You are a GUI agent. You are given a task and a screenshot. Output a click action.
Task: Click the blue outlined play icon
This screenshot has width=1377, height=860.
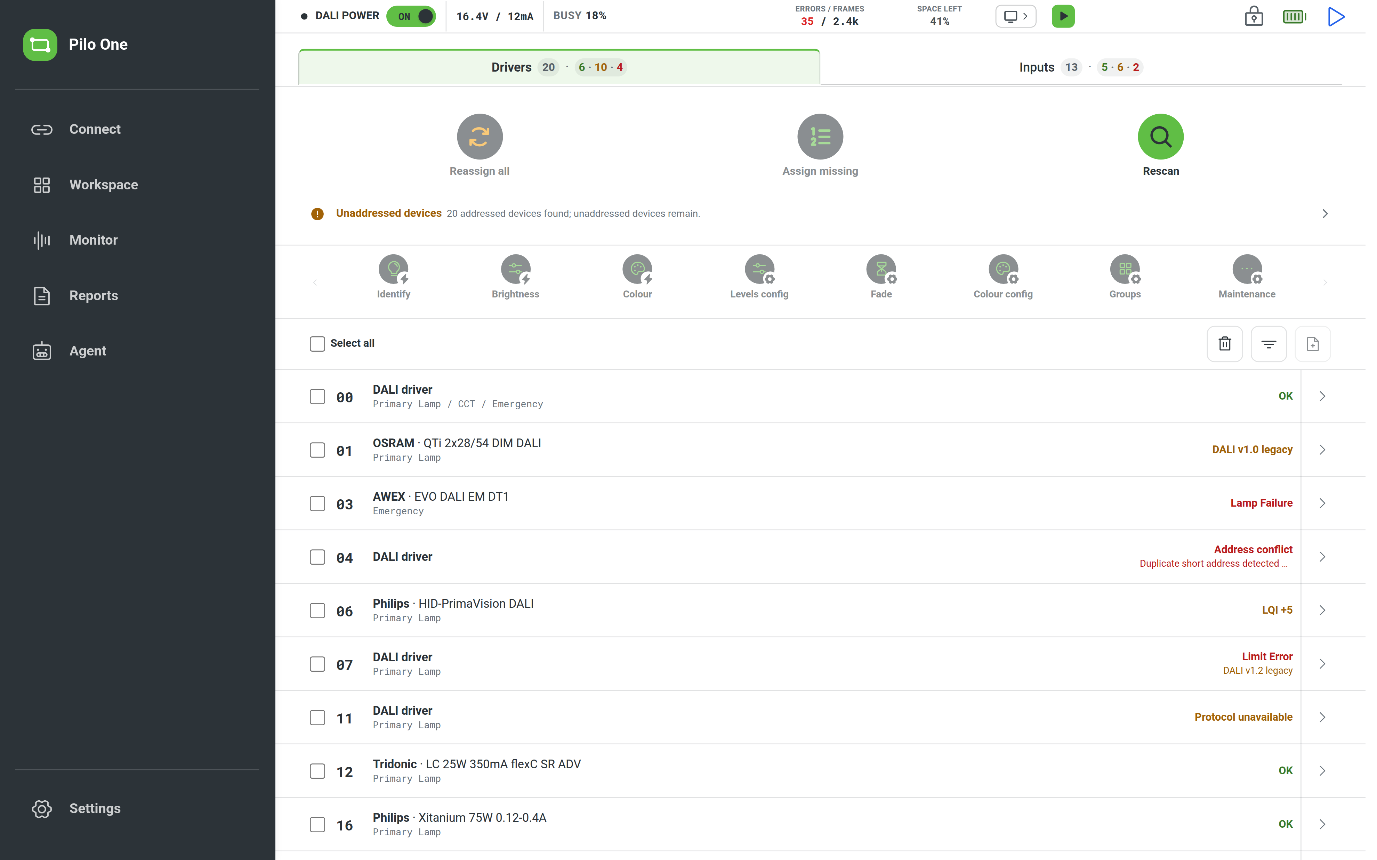(x=1336, y=16)
